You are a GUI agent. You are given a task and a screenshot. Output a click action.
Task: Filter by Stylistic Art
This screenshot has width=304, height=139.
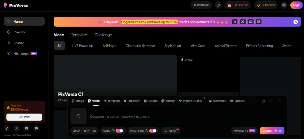pos(173,46)
